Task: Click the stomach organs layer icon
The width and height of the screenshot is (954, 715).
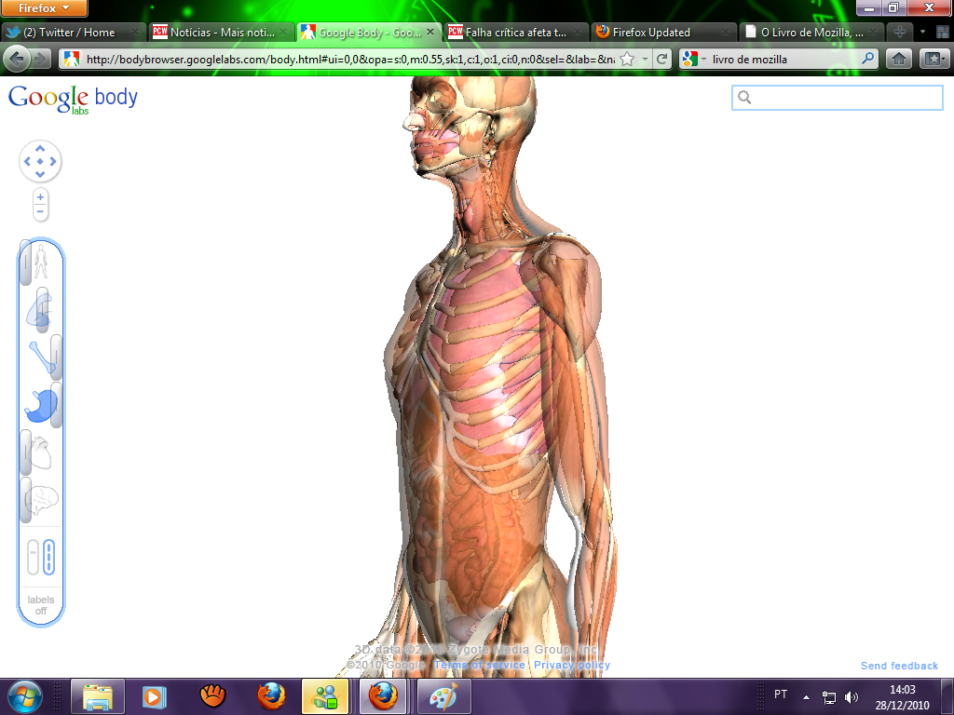Action: [41, 406]
